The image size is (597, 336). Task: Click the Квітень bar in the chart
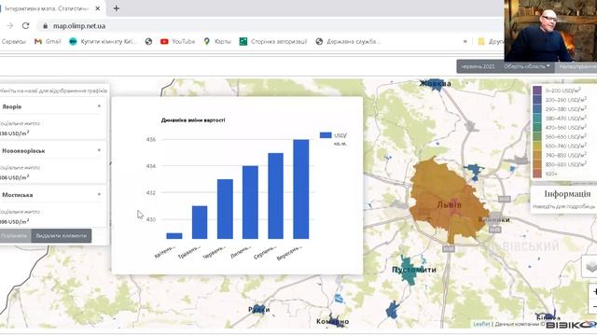[174, 236]
